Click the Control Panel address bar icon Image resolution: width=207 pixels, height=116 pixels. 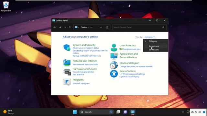[76, 27]
